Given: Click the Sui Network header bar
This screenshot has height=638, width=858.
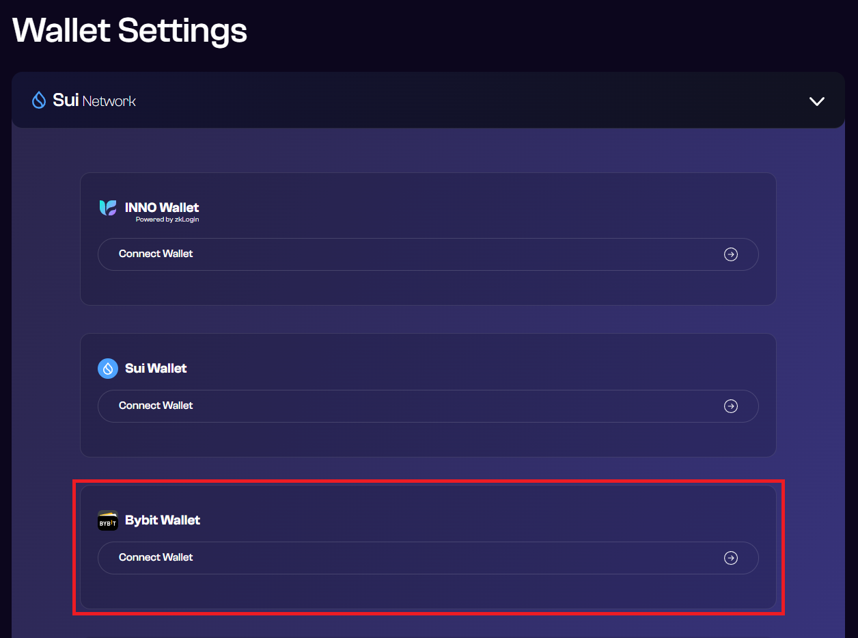Looking at the screenshot, I should [x=428, y=101].
